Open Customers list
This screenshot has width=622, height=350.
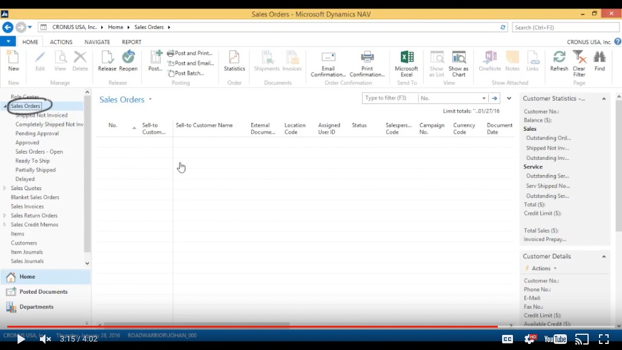[x=24, y=243]
